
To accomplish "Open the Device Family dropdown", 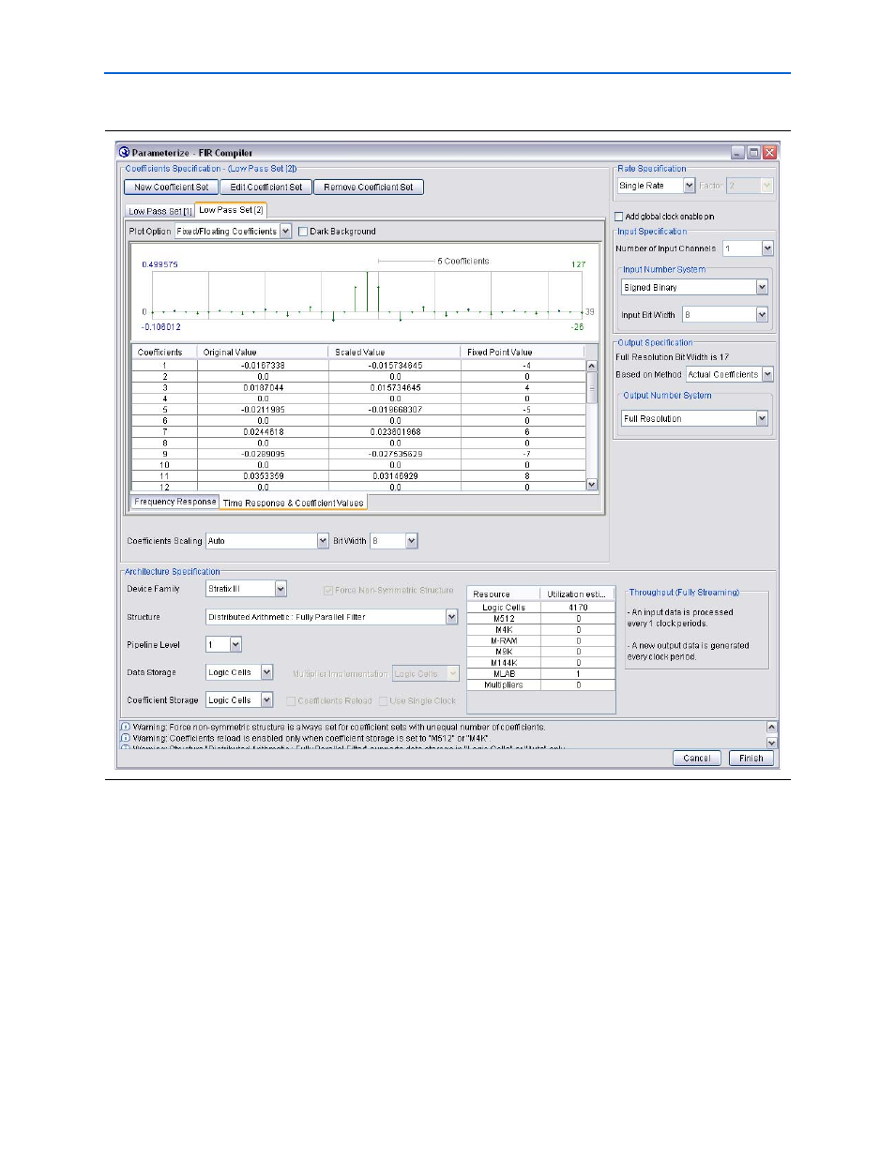I will click(x=281, y=589).
